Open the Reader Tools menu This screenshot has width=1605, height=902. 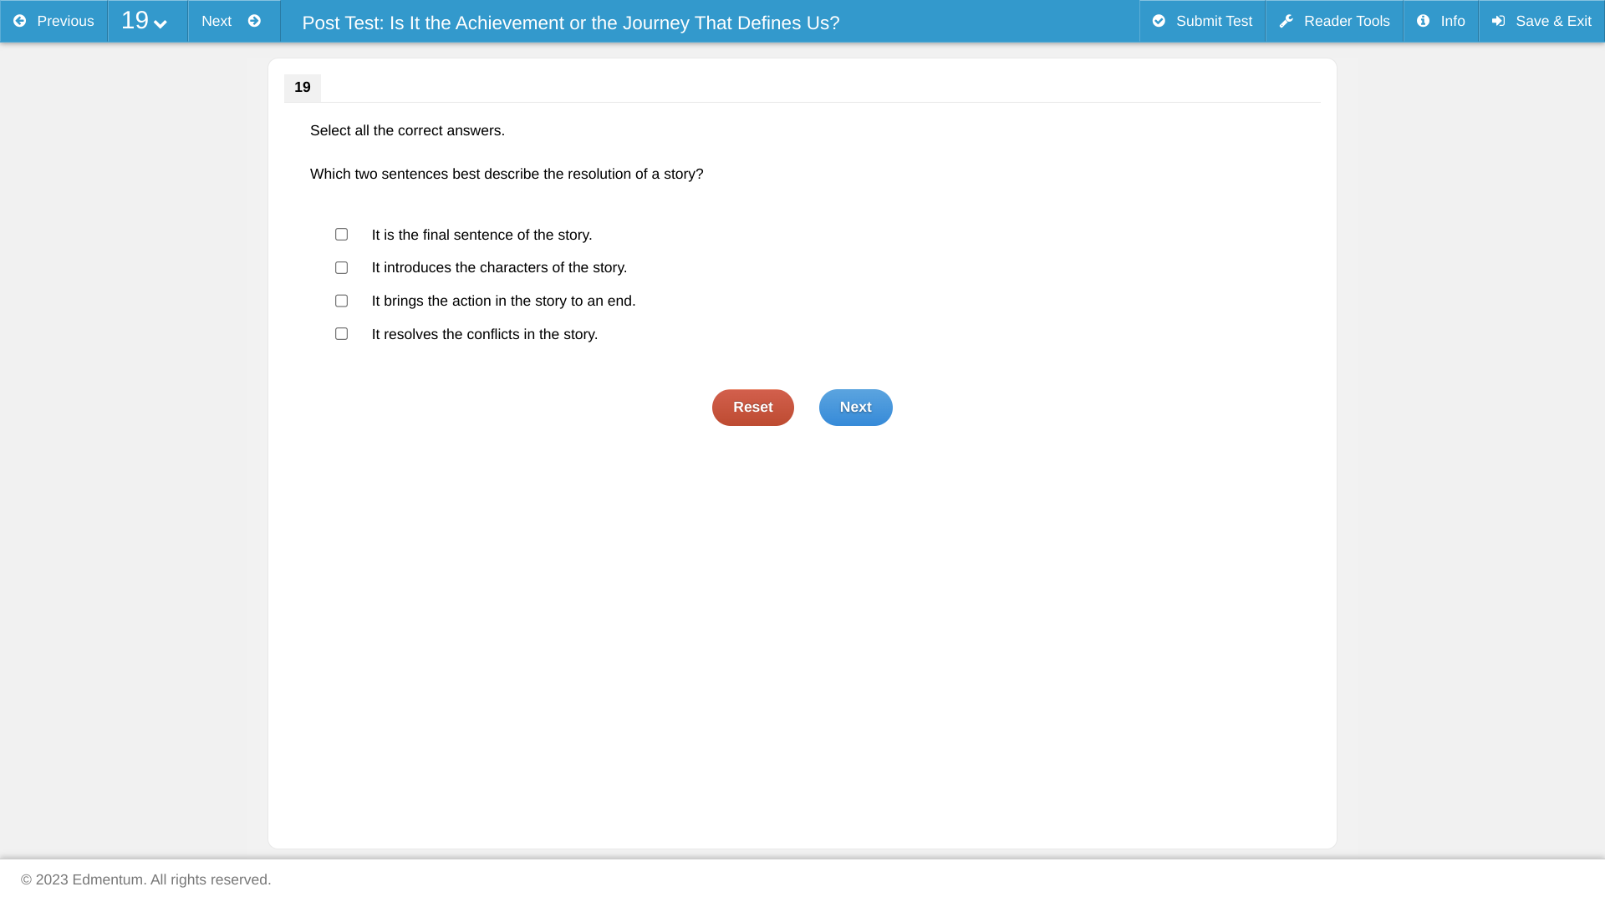pos(1334,21)
